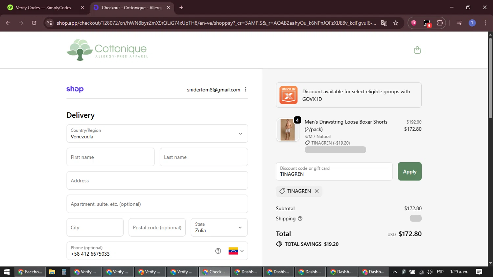Open the extension with badge 9
This screenshot has width=493, height=277.
pyautogui.click(x=427, y=23)
